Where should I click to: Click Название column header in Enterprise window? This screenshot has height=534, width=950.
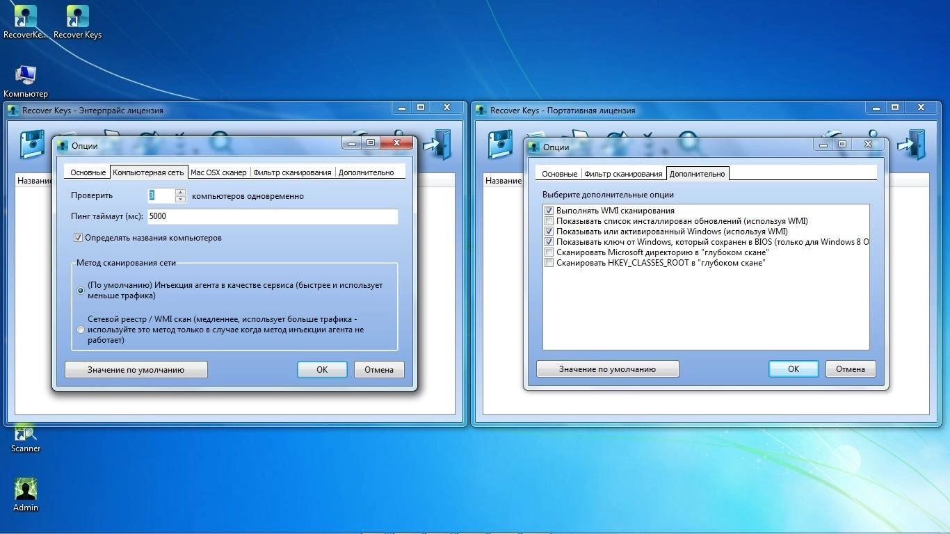click(35, 180)
